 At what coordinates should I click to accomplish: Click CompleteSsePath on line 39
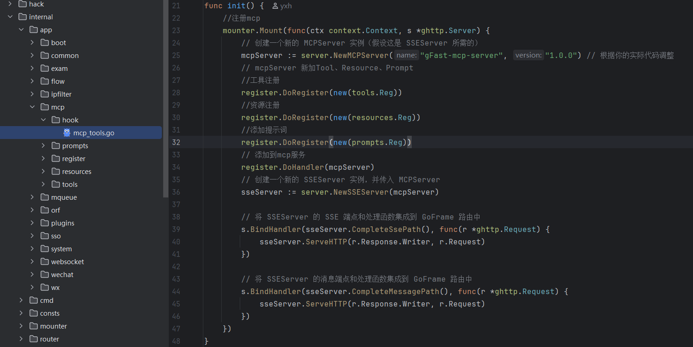[386, 229]
